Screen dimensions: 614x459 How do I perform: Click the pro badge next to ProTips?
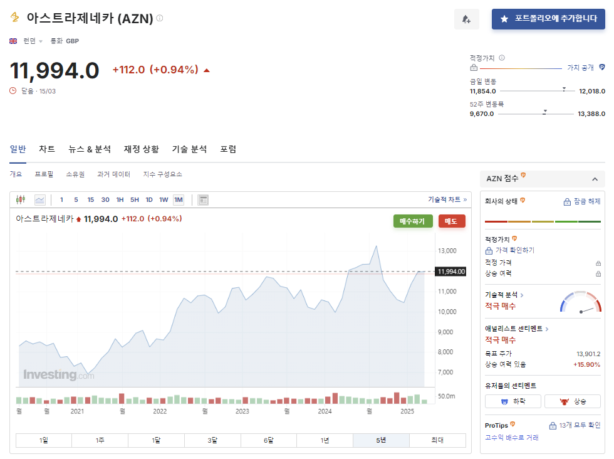[513, 424]
